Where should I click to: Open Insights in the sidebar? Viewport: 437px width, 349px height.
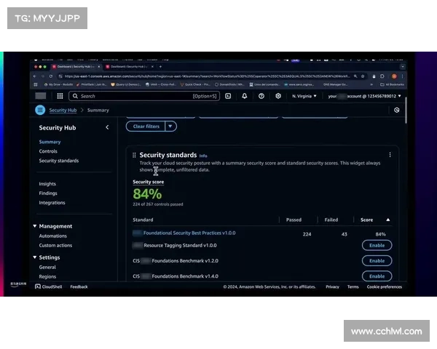coord(47,184)
